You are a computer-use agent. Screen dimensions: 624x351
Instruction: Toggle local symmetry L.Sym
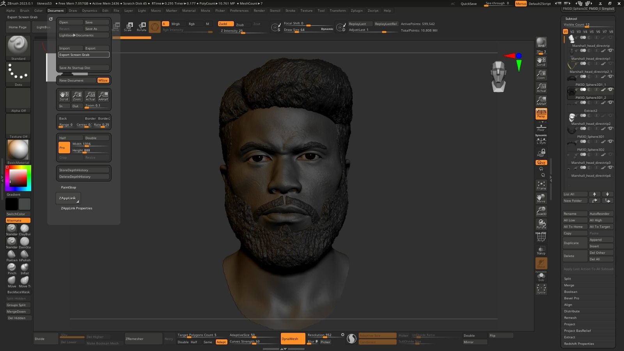pyautogui.click(x=541, y=140)
